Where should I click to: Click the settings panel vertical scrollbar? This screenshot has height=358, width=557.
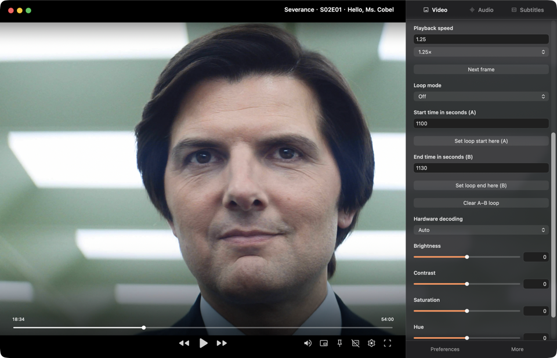[x=553, y=225]
